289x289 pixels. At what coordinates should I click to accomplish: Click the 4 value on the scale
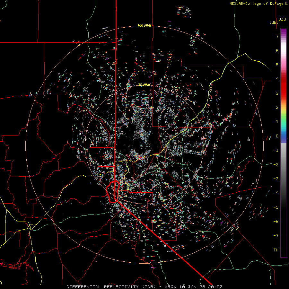(x=277, y=79)
